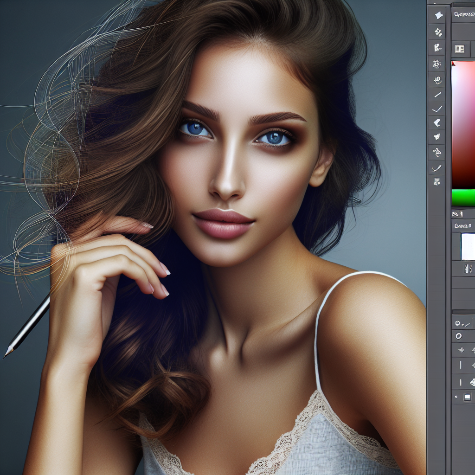475x475 pixels.
Task: Click the green bar beneath the color field
Action: point(463,197)
